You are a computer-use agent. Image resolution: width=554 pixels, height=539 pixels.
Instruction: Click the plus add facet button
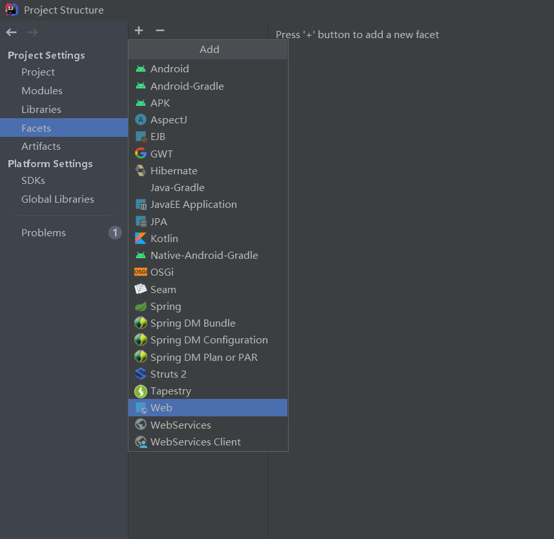coord(139,30)
